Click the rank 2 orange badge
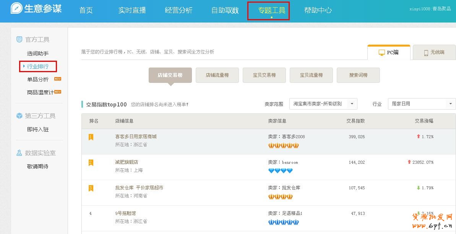This screenshot has width=456, height=234. (91, 162)
